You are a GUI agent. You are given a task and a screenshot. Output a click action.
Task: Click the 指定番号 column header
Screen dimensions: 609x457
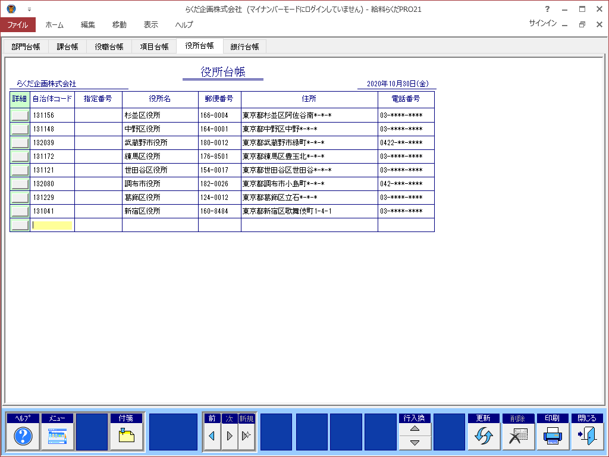click(98, 99)
